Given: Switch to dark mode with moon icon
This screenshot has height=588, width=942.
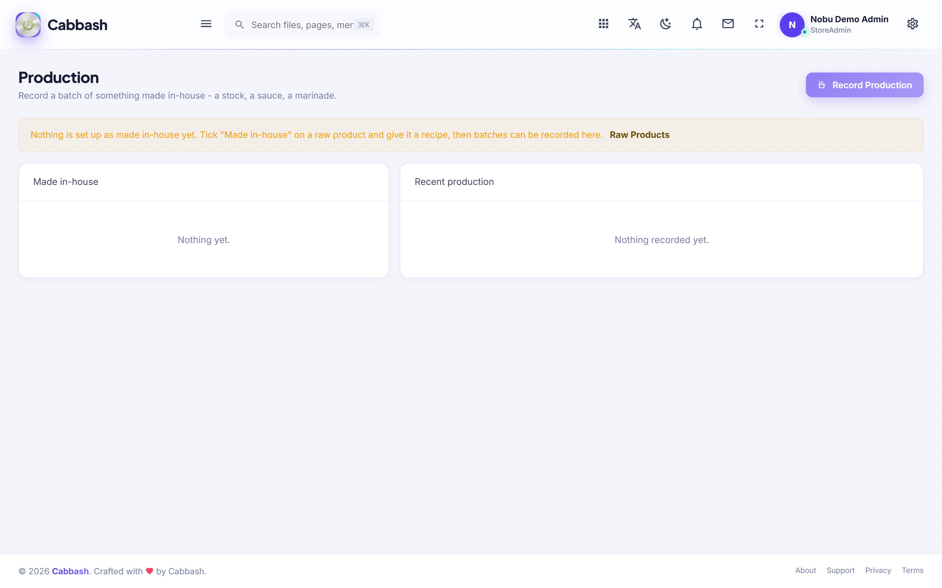Looking at the screenshot, I should click(x=666, y=24).
